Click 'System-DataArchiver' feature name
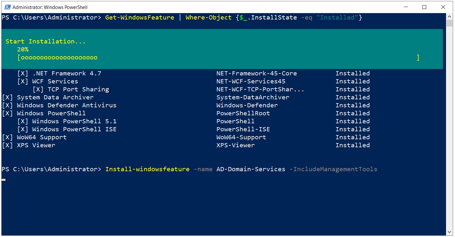This screenshot has width=455, height=237. pyautogui.click(x=253, y=97)
